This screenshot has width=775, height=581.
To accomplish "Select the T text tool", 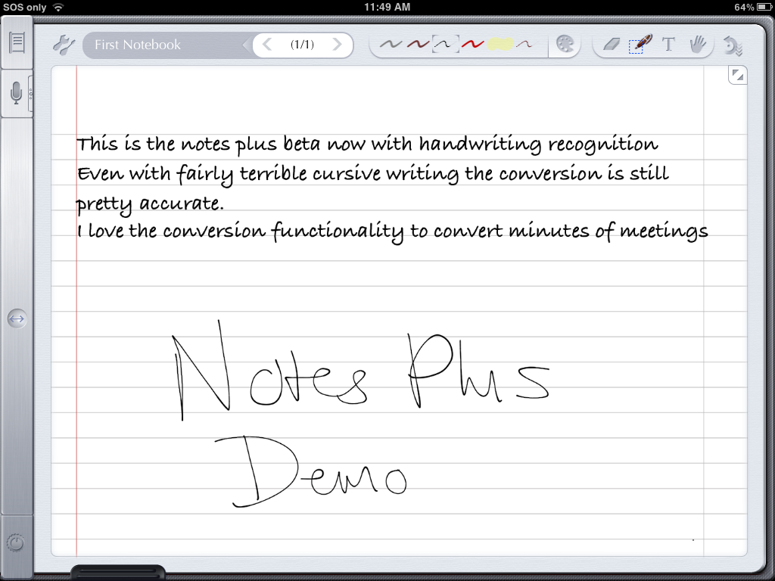I will pyautogui.click(x=668, y=45).
